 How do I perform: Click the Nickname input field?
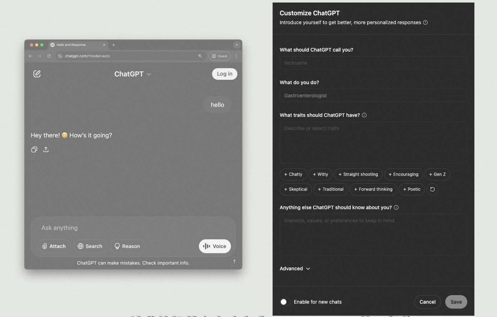(373, 63)
